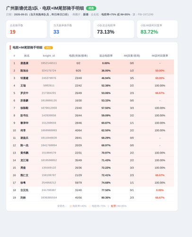
Task: Click the 60.87% delivery call rate cell
Action: tap(106, 123)
